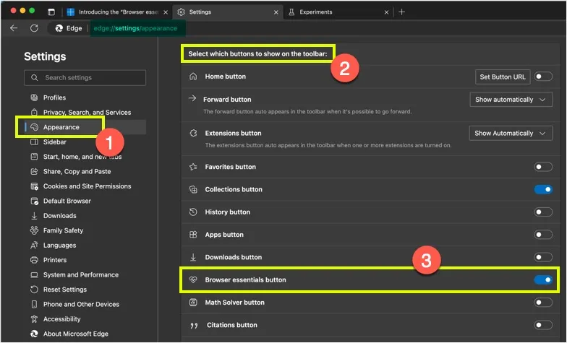
Task: Click the 'Citations button' label
Action: pyautogui.click(x=231, y=325)
